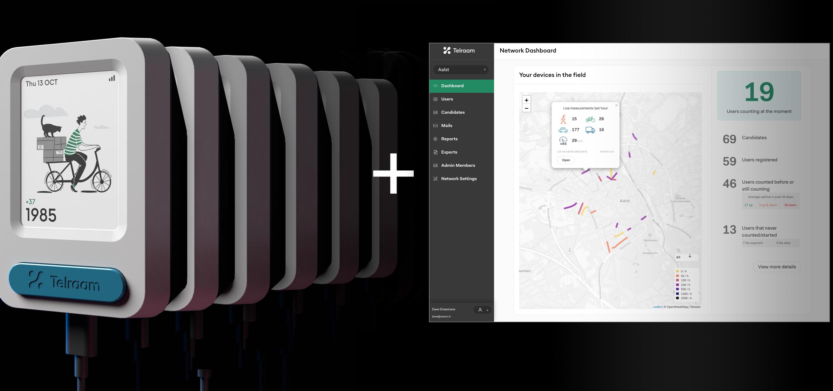Click the Exports file icon
Viewport: 833px width, 391px height.
point(435,152)
